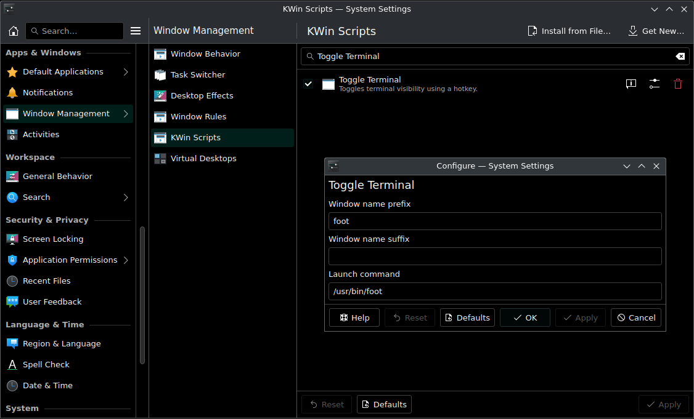Maximize the Configure dialog window
The width and height of the screenshot is (694, 419).
coord(642,166)
